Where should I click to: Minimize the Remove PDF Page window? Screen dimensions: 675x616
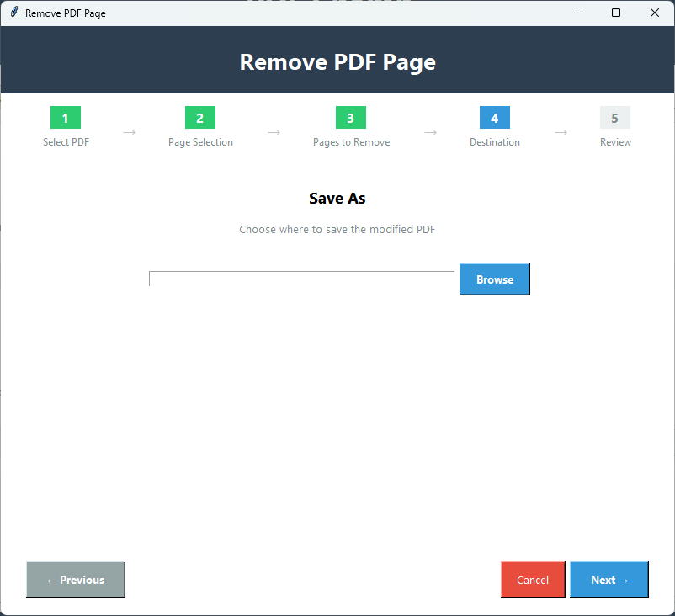pos(578,13)
